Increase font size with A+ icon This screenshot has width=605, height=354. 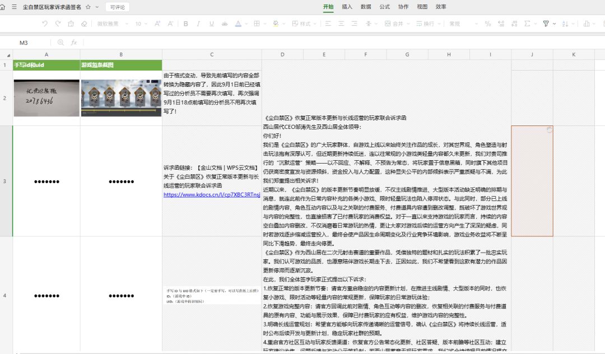click(157, 24)
